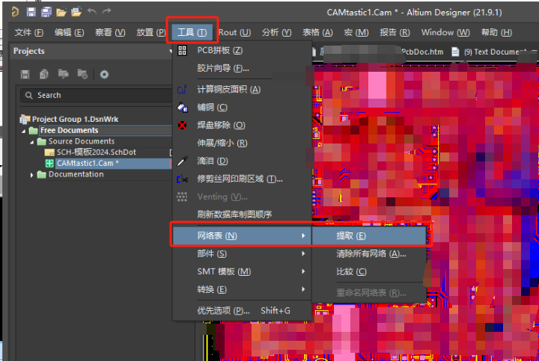Click the CAMtastic1.Cam file icon

(50, 164)
